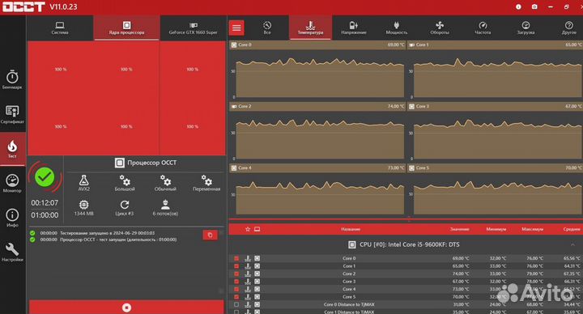Open the Другое tab
The height and width of the screenshot is (314, 583).
(x=569, y=28)
